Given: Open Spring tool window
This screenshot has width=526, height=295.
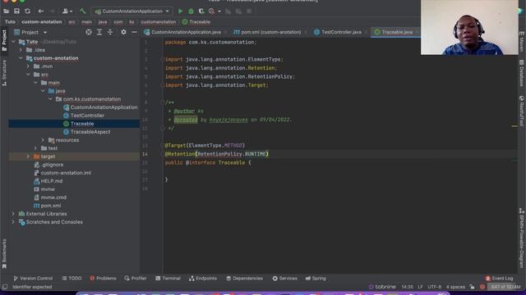Looking at the screenshot, I should (316, 279).
